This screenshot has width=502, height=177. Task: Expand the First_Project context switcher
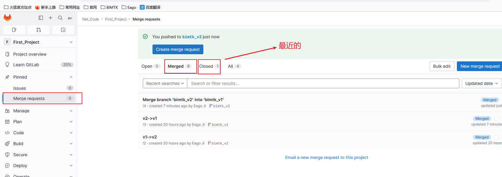[39, 42]
